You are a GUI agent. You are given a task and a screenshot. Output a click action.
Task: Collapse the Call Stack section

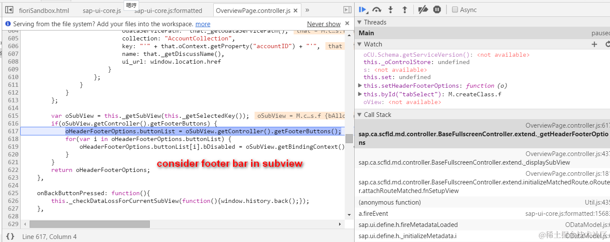point(359,115)
